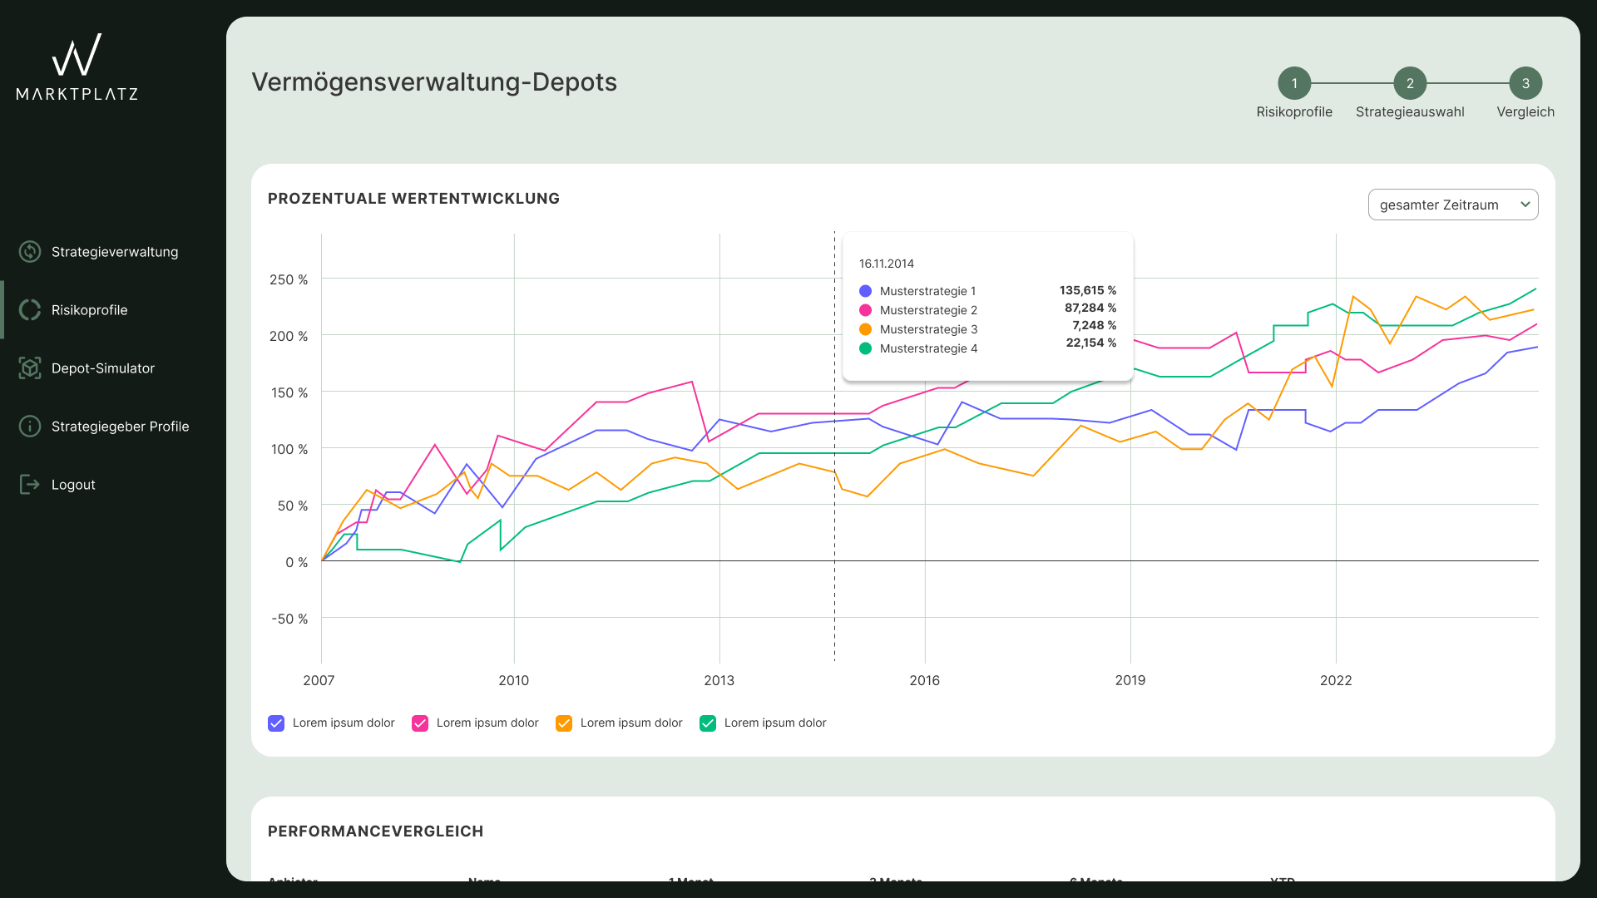The image size is (1597, 898).
Task: Click the Depot-Simulator cube icon
Action: point(30,368)
